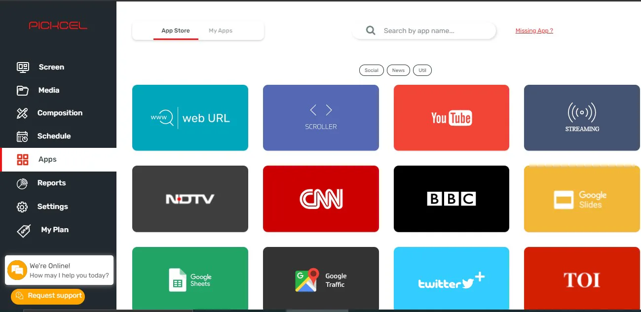Click the Media folder icon
641x312 pixels.
click(x=23, y=90)
